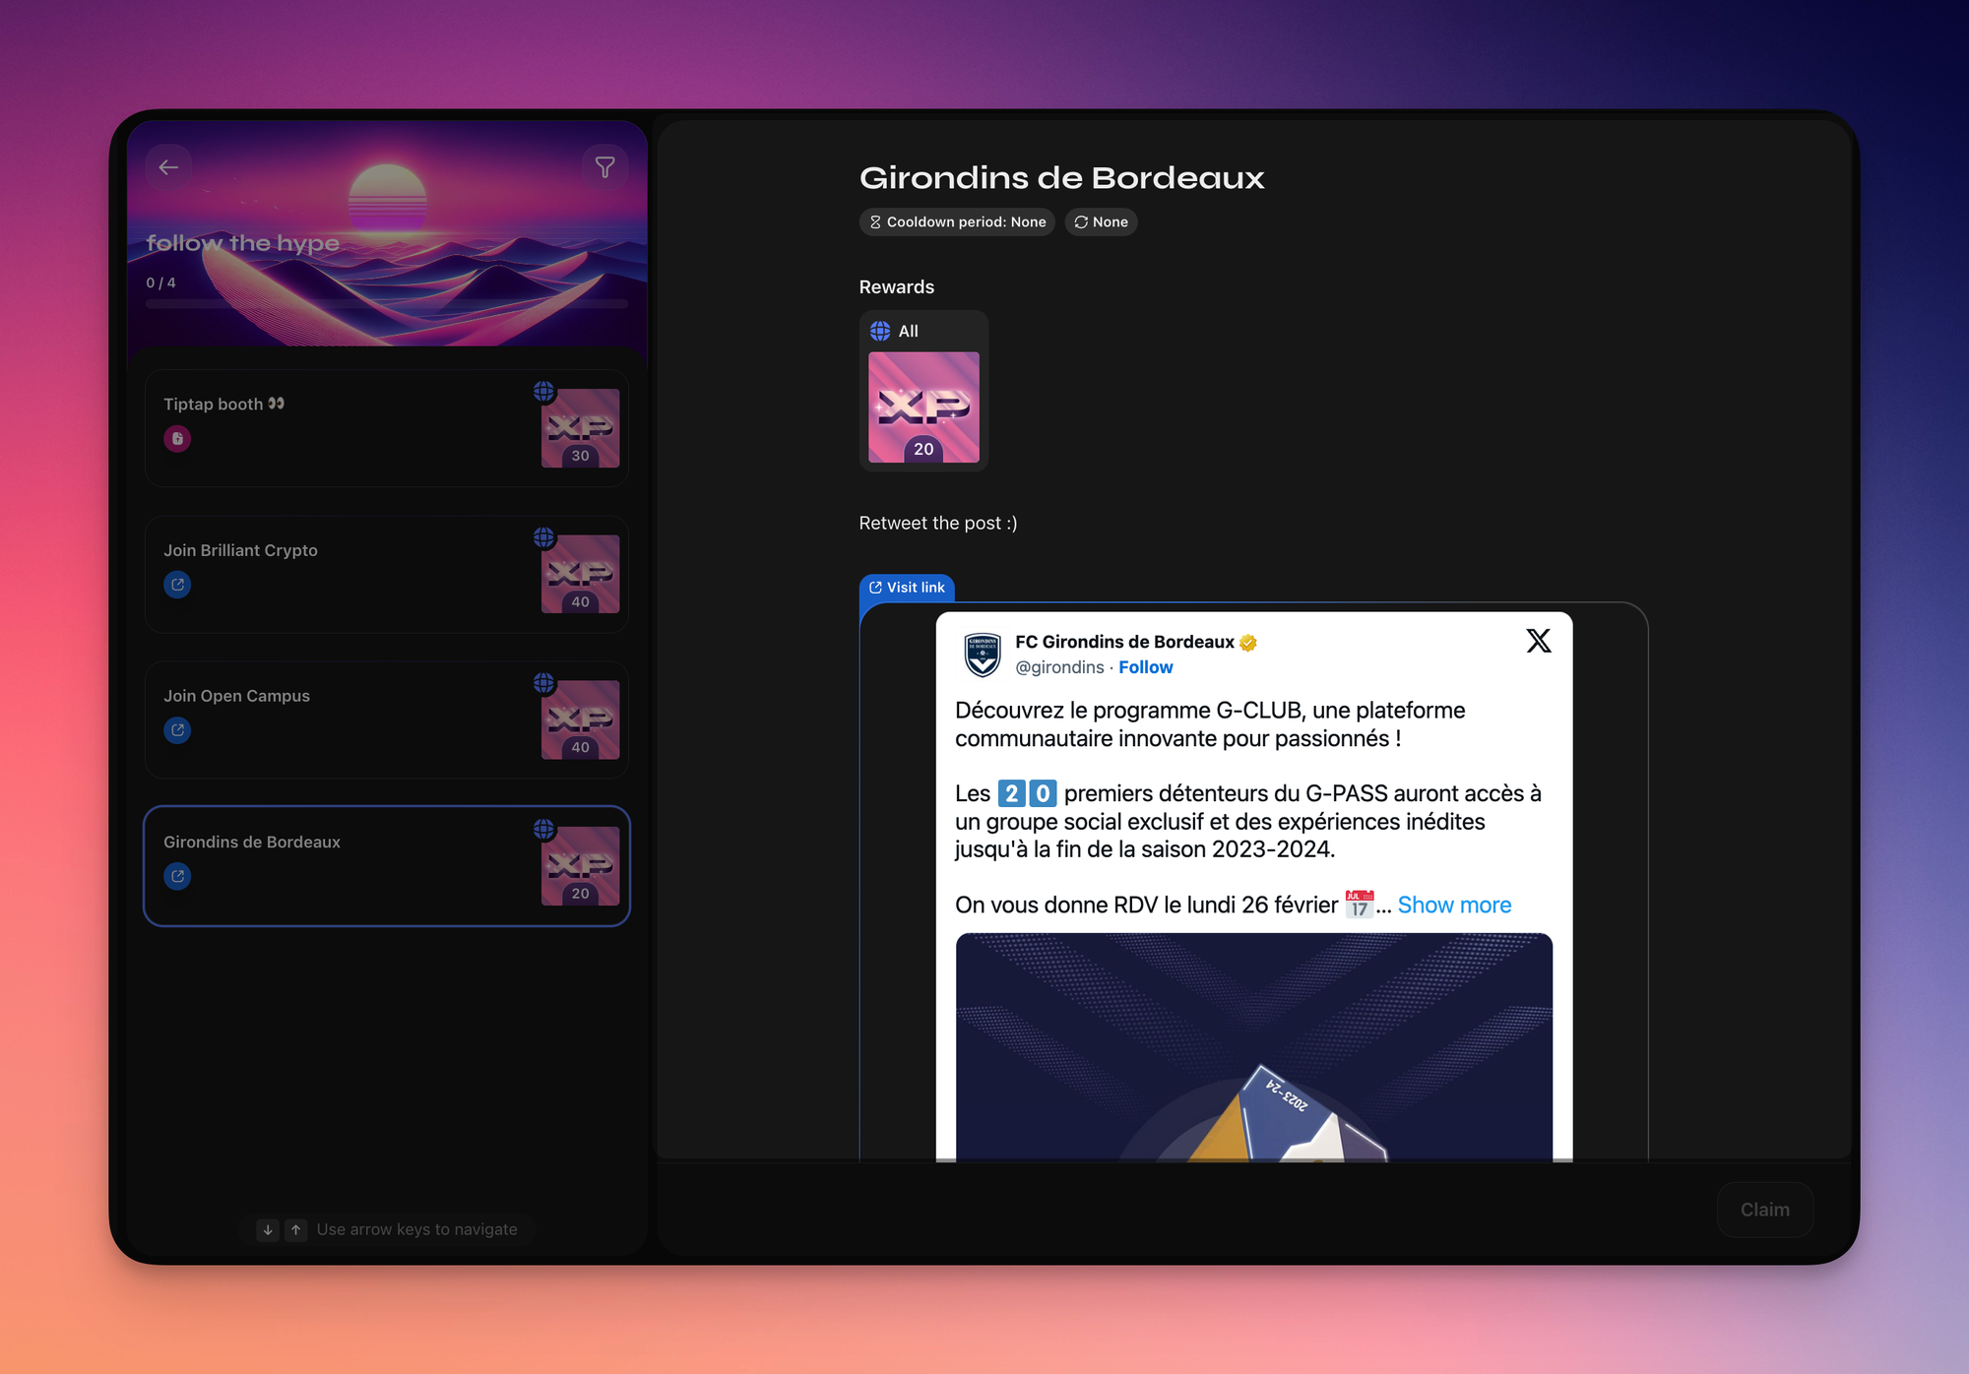The width and height of the screenshot is (1969, 1374).
Task: Click Tiptap booth pink file icon
Action: [x=177, y=439]
